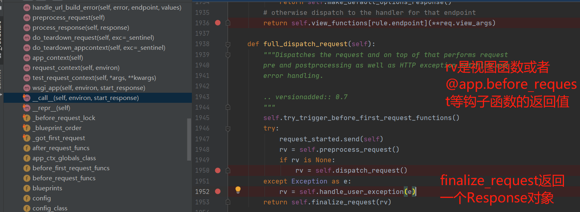580x212 pixels.
Task: Click handle_user_exception on line 1952
Action: click(x=361, y=192)
